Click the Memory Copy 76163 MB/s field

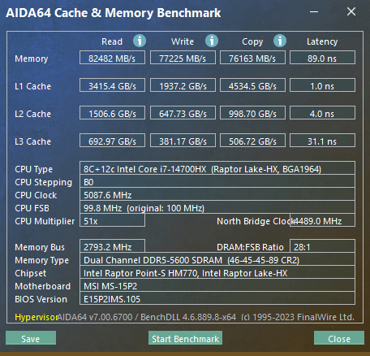(252, 58)
